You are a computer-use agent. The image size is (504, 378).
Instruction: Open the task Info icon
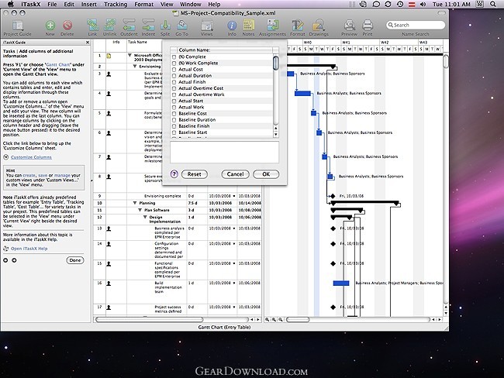tap(232, 26)
